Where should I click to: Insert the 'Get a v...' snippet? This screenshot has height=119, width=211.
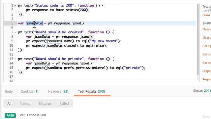(207, 54)
